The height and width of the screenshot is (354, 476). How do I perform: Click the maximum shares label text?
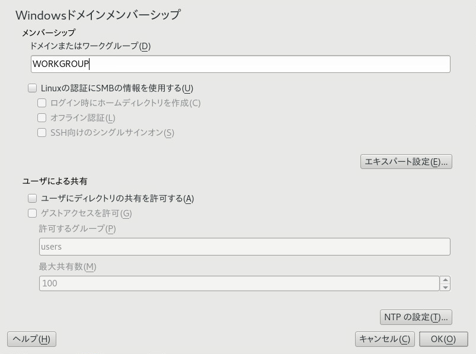(68, 266)
